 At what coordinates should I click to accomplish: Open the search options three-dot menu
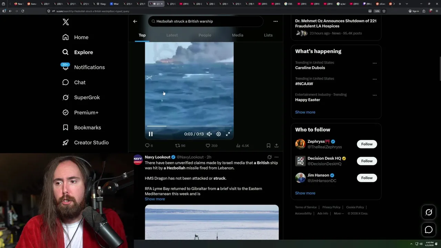pos(276,21)
